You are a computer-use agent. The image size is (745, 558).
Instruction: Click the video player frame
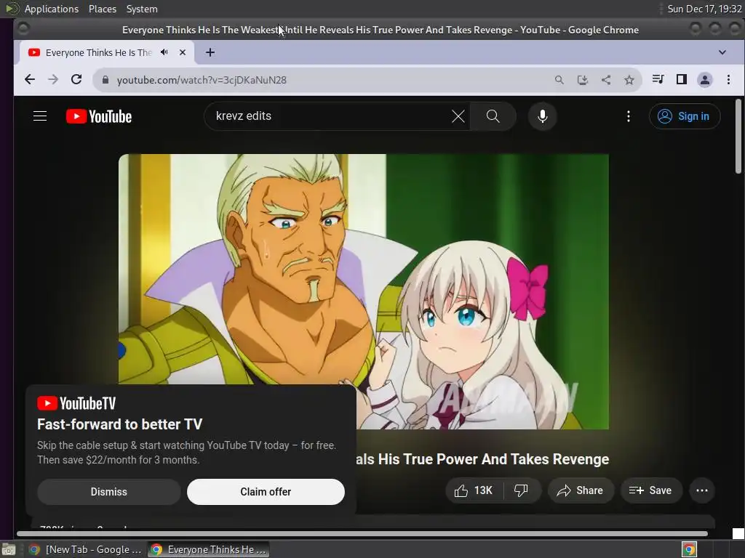coord(364,291)
